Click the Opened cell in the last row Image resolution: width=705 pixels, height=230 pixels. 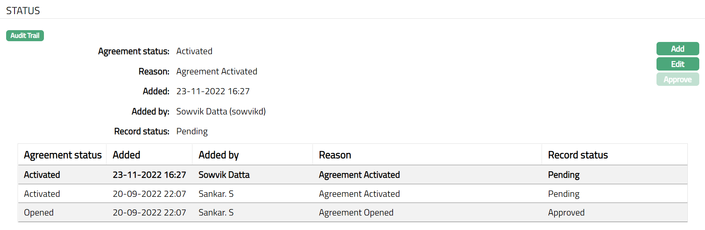click(39, 212)
